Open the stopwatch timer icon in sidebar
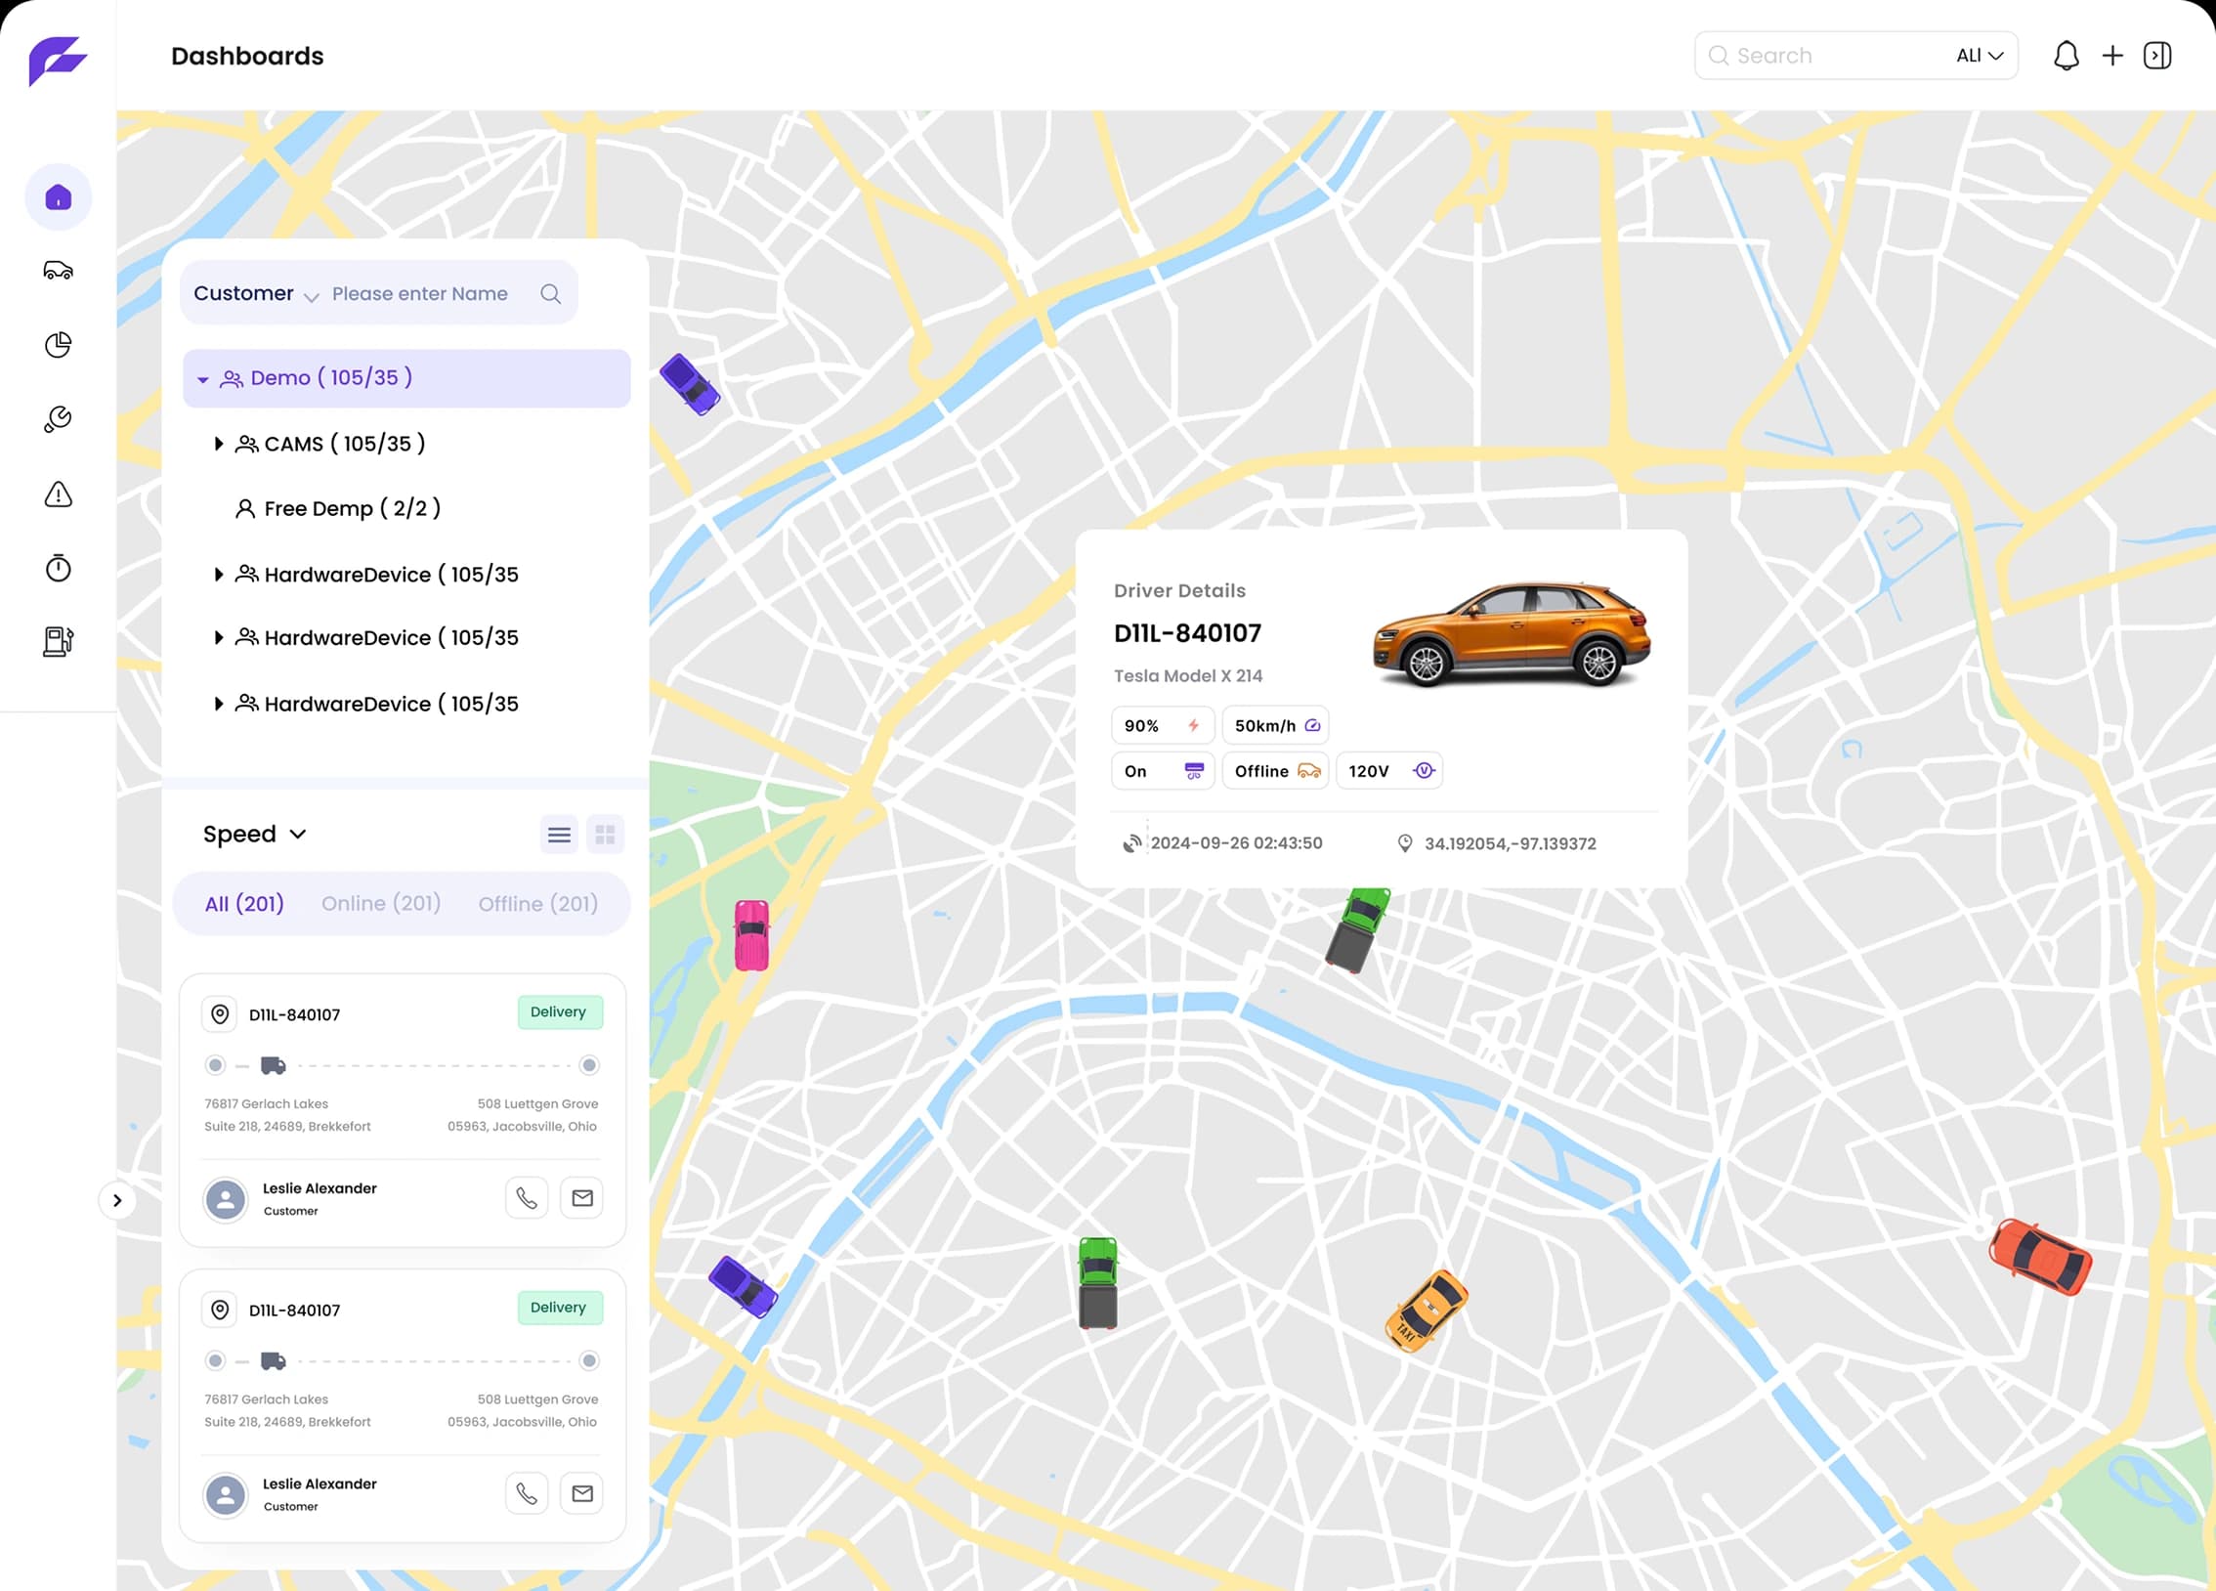2216x1591 pixels. pos(58,568)
